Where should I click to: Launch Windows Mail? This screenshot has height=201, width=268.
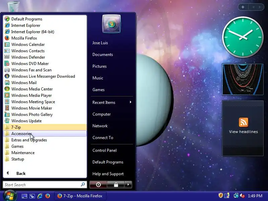pos(45,82)
